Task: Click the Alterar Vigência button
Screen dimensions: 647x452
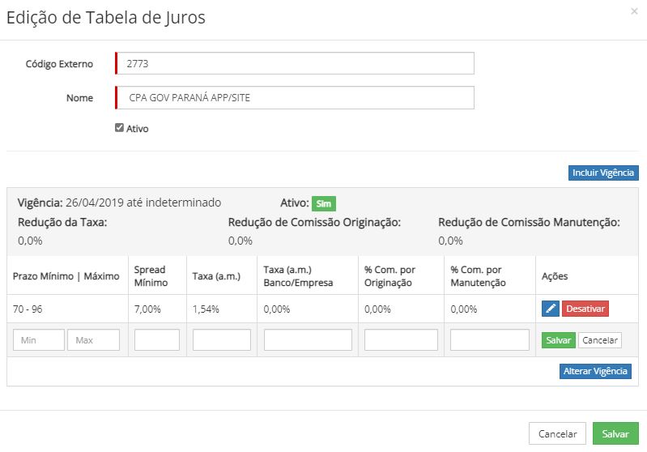Action: coord(595,371)
